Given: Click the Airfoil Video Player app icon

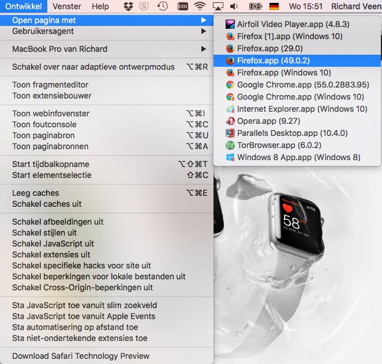Looking at the screenshot, I should (230, 24).
